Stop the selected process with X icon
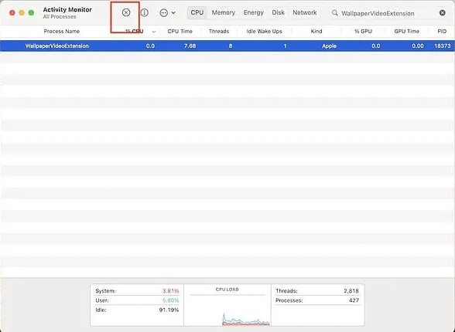Viewport: 455px width, 332px height. (x=126, y=12)
